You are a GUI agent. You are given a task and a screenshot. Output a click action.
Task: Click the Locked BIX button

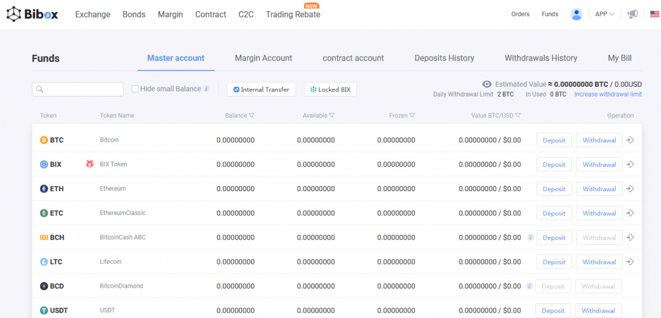[x=330, y=89]
